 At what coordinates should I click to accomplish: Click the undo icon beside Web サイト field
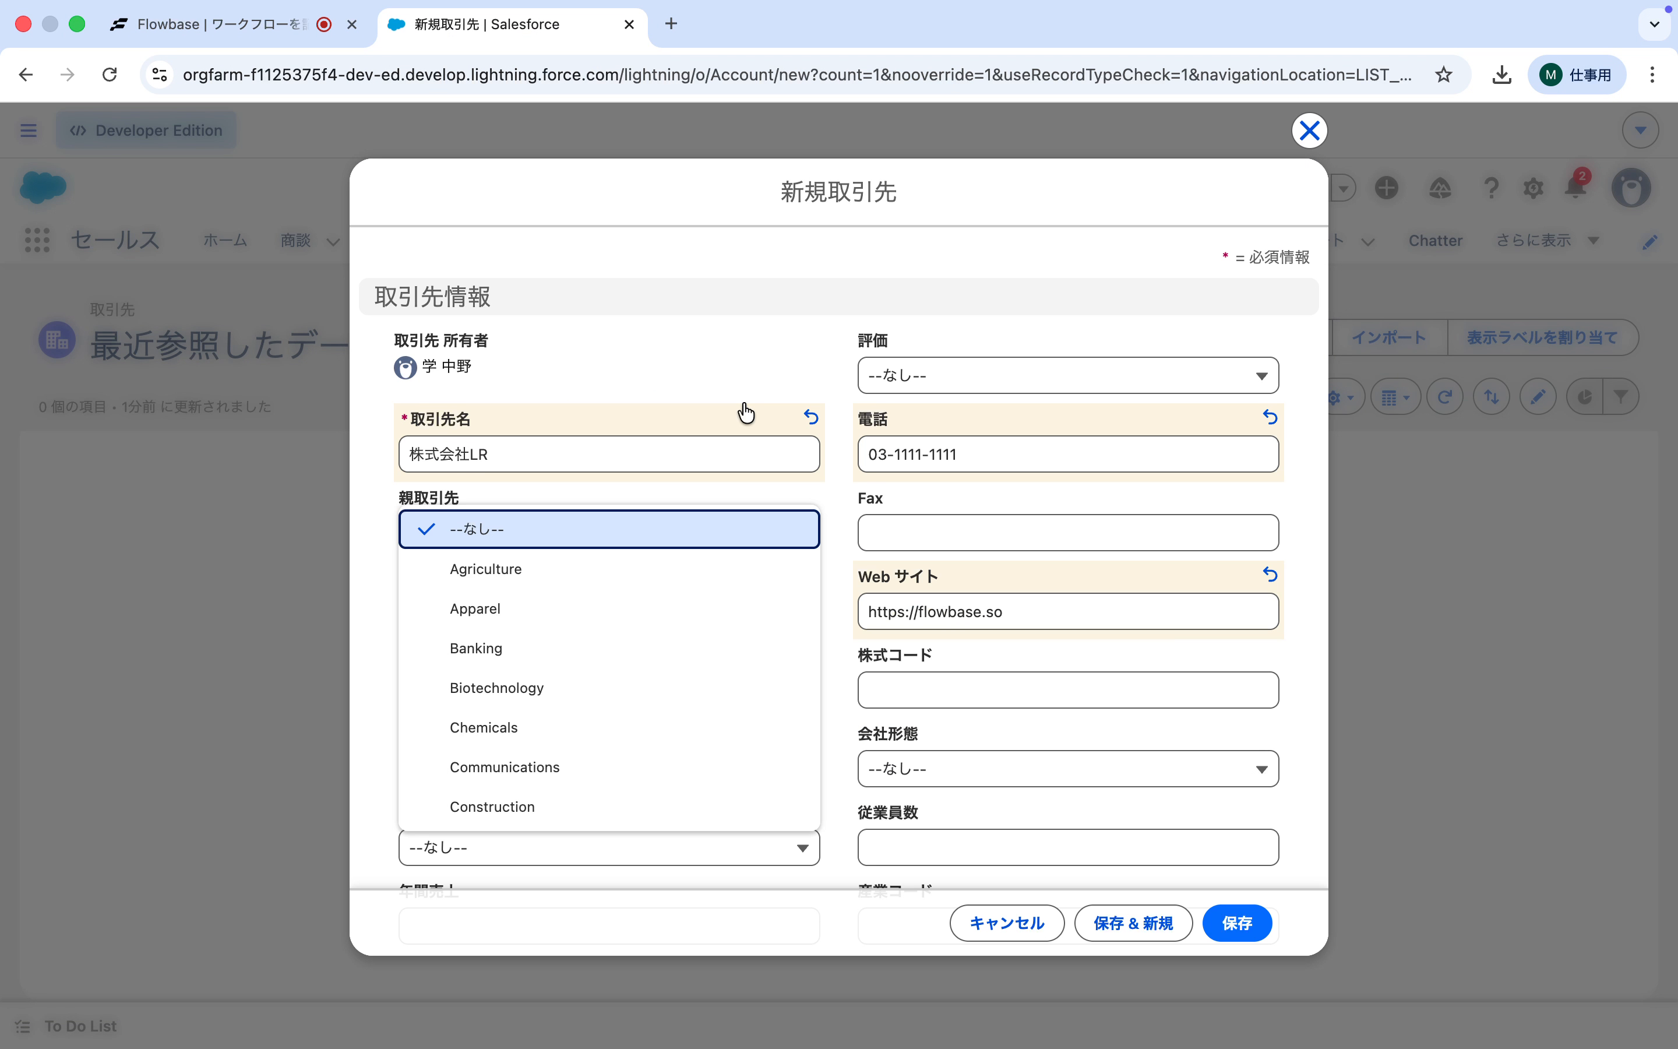click(1270, 575)
